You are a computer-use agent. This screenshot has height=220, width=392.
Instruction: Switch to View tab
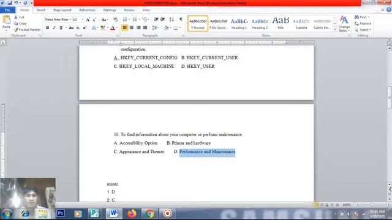coord(146,10)
